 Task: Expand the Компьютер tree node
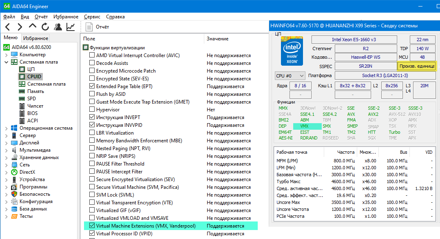tap(6, 55)
